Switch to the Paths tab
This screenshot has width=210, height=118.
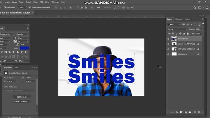point(187,19)
